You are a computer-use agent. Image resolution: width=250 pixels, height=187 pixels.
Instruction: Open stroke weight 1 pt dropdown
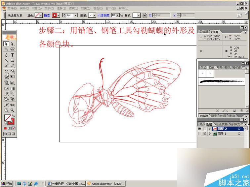(x=76, y=15)
